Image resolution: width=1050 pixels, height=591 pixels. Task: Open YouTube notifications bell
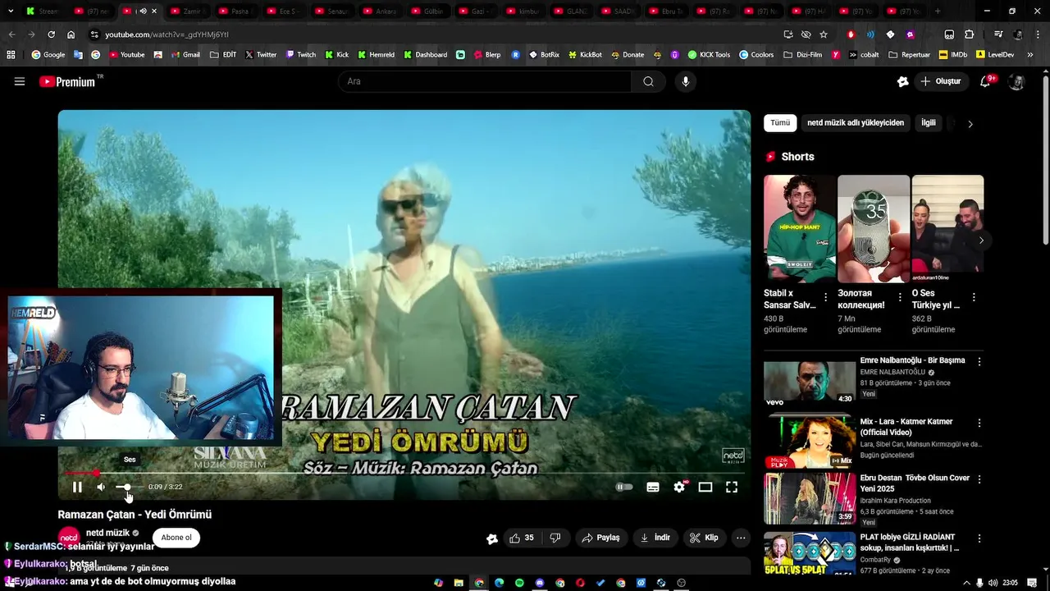986,81
